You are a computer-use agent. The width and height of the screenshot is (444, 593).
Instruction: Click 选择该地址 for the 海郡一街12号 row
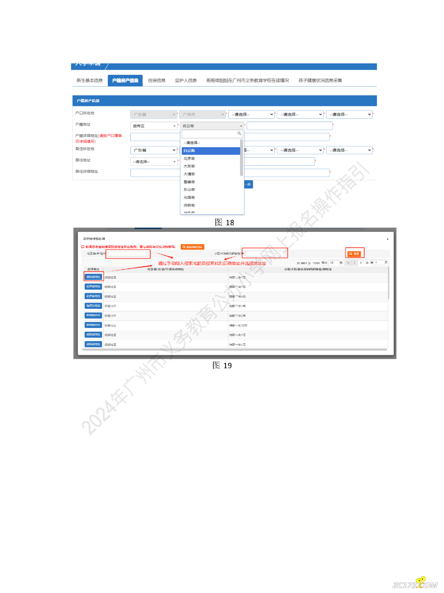tap(93, 325)
